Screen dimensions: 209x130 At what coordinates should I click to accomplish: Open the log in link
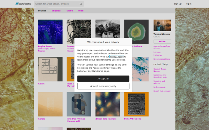click(188, 4)
